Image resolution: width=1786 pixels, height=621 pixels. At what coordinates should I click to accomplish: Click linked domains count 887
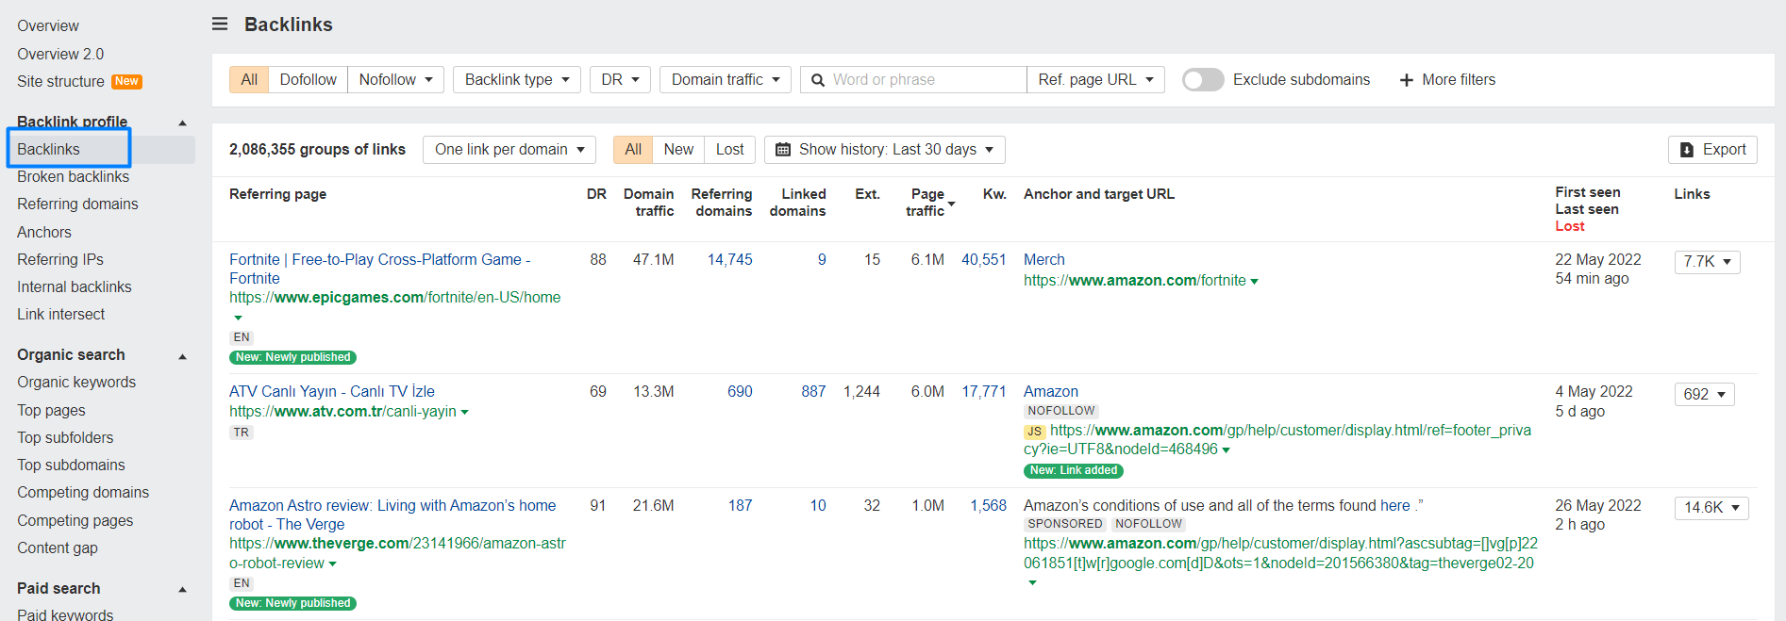813,392
